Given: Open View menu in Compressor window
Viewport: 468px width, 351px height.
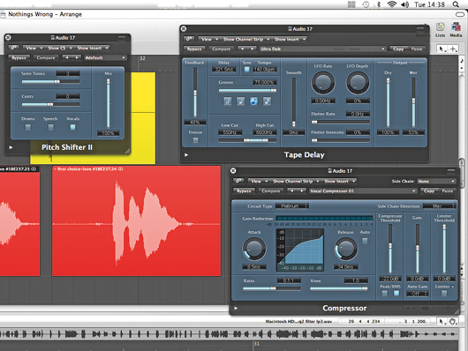Looking at the screenshot, I should (258, 181).
